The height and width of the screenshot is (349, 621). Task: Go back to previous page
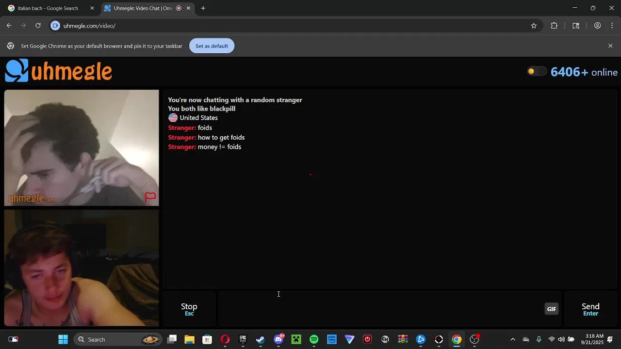click(9, 26)
